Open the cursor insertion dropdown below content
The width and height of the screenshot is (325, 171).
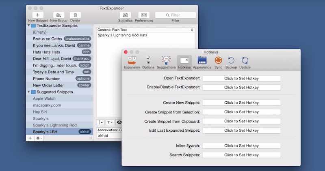coord(100,122)
